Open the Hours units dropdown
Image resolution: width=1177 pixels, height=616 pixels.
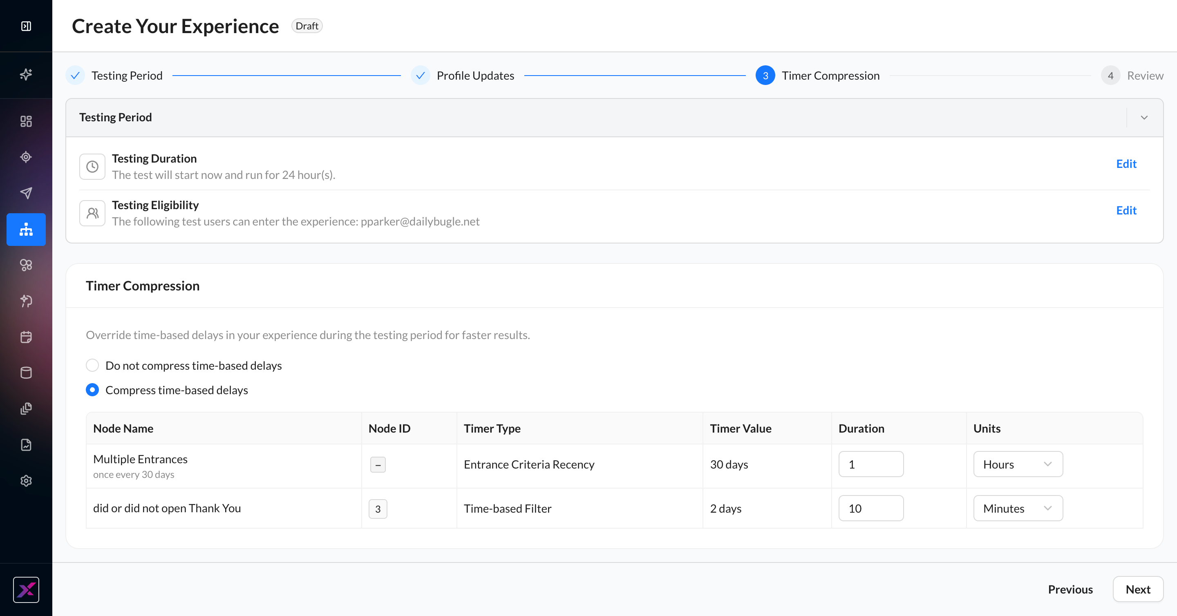click(x=1018, y=464)
